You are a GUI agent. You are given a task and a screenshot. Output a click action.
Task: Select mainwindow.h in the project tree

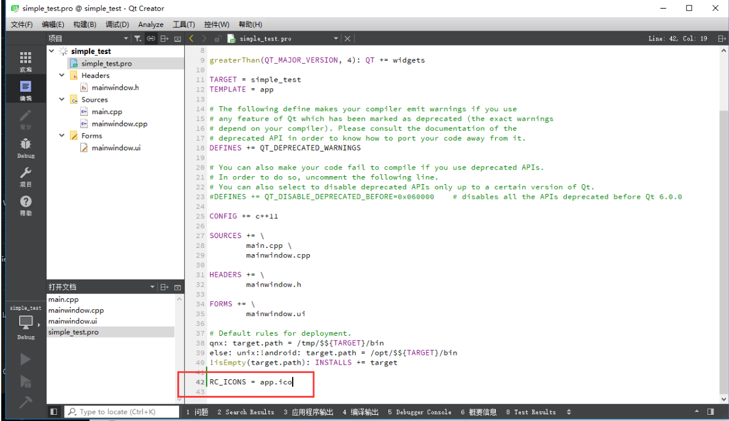(x=115, y=88)
